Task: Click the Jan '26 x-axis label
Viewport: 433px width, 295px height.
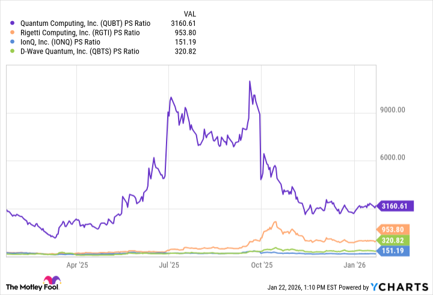Action: (x=354, y=265)
